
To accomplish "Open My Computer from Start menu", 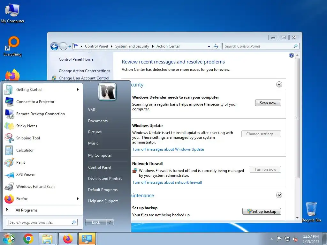I will [x=100, y=155].
